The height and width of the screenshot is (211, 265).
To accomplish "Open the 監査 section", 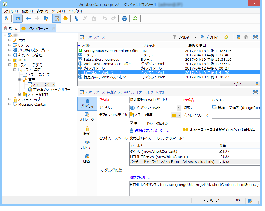I will [x=87, y=159].
